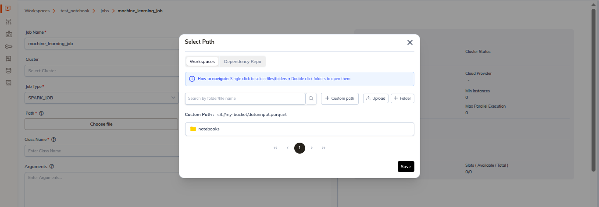Open the key (secrets) icon in sidebar
Image resolution: width=599 pixels, height=207 pixels.
8,46
